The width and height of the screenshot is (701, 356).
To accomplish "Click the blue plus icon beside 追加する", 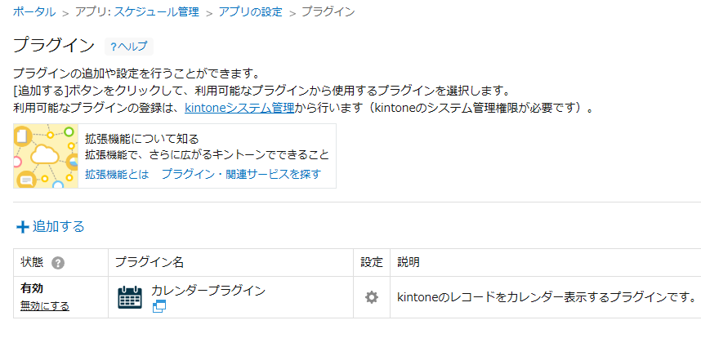I will 22,227.
